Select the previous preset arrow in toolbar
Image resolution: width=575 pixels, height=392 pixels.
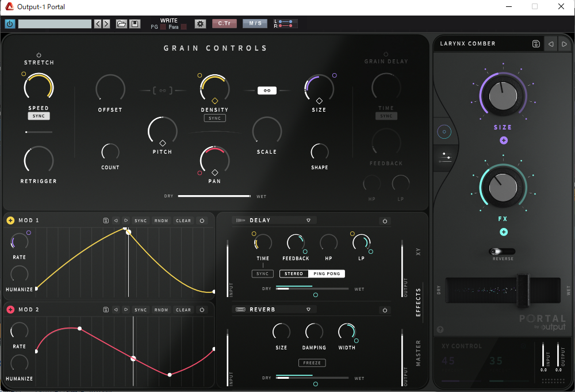(x=98, y=24)
